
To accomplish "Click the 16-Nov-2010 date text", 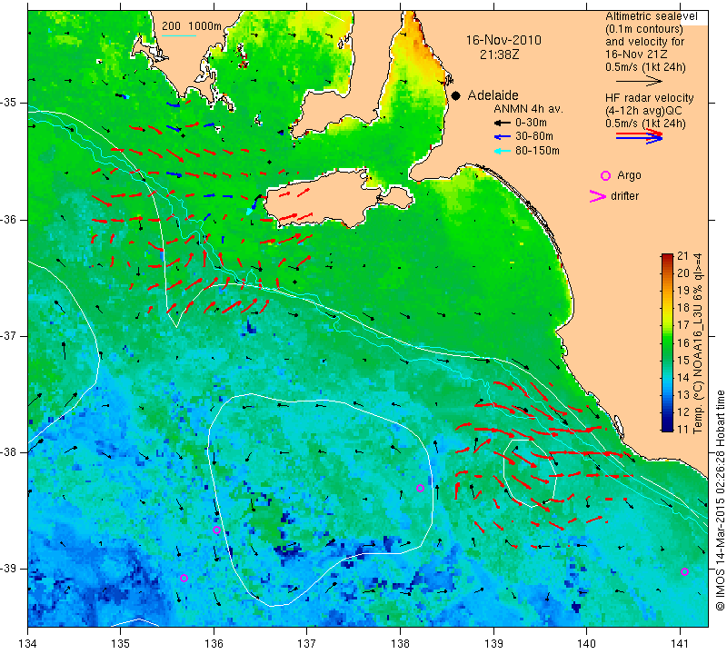I will tap(503, 40).
